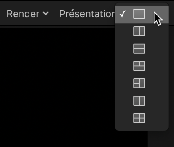Choose the side-by-side two-viewport layout

point(139,31)
